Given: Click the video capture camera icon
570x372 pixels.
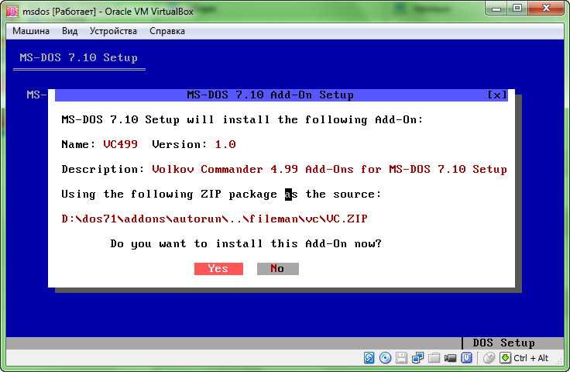Looking at the screenshot, I should click(450, 358).
